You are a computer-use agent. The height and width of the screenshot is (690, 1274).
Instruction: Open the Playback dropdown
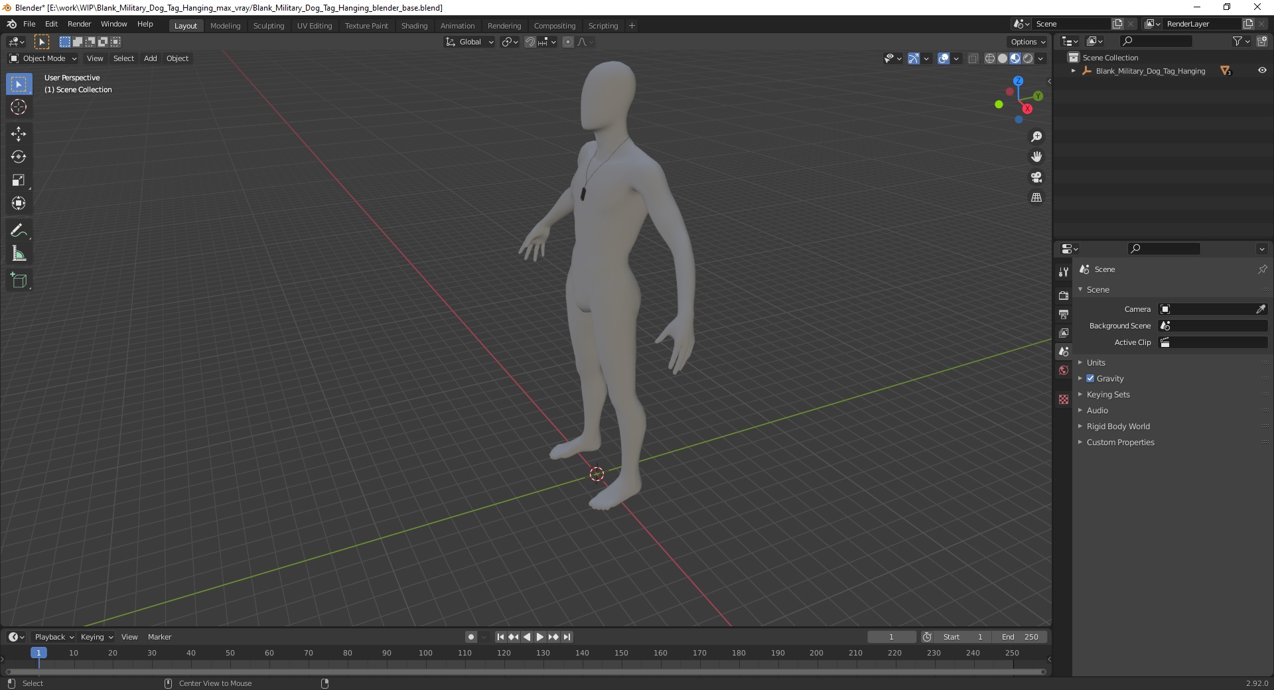tap(54, 637)
